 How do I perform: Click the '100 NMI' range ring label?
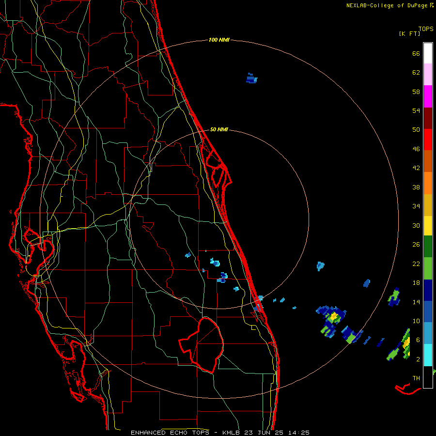(219, 40)
